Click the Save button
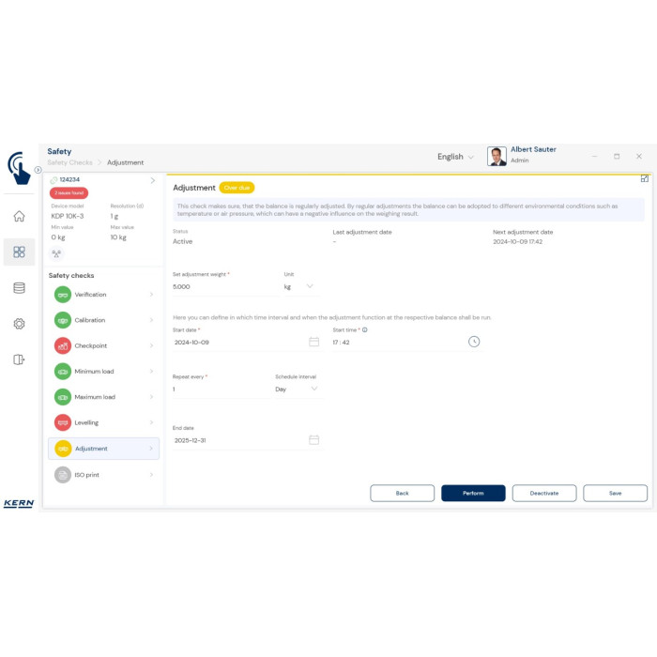 (615, 493)
